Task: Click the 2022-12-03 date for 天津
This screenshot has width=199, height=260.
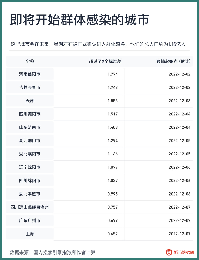Action: 179,101
